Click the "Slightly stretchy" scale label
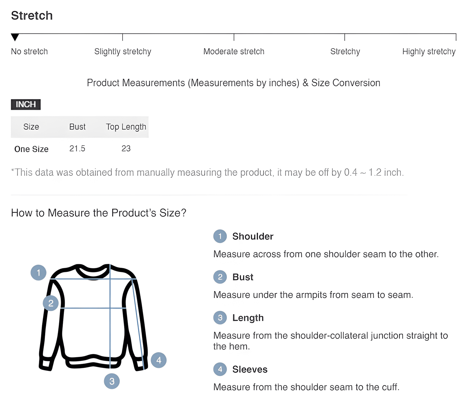The image size is (468, 410). coord(123,51)
